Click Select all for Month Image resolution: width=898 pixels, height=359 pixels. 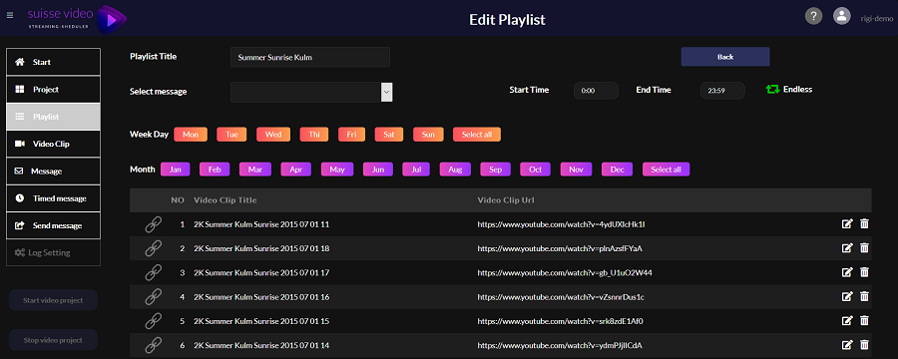coord(667,170)
